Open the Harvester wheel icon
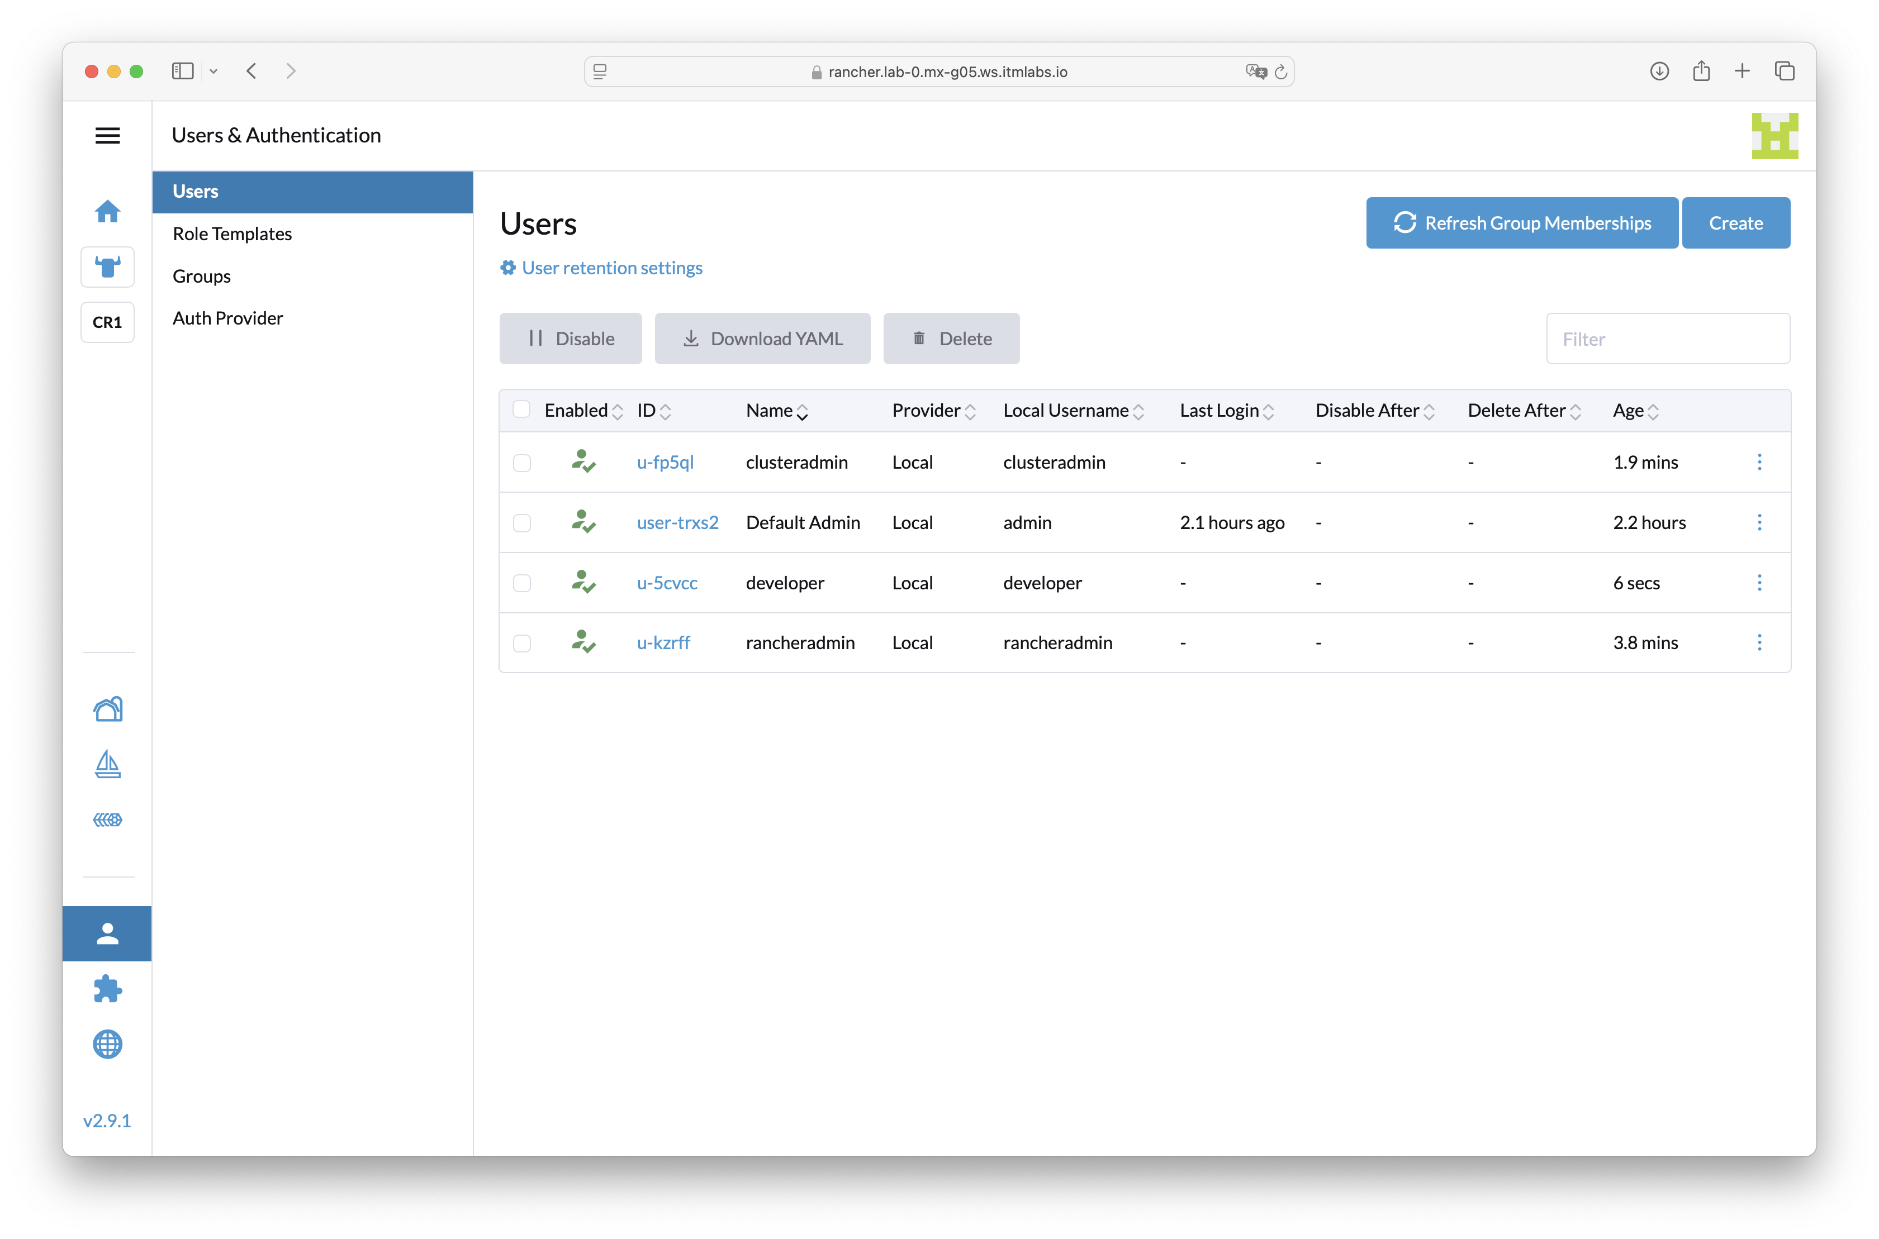 click(107, 819)
